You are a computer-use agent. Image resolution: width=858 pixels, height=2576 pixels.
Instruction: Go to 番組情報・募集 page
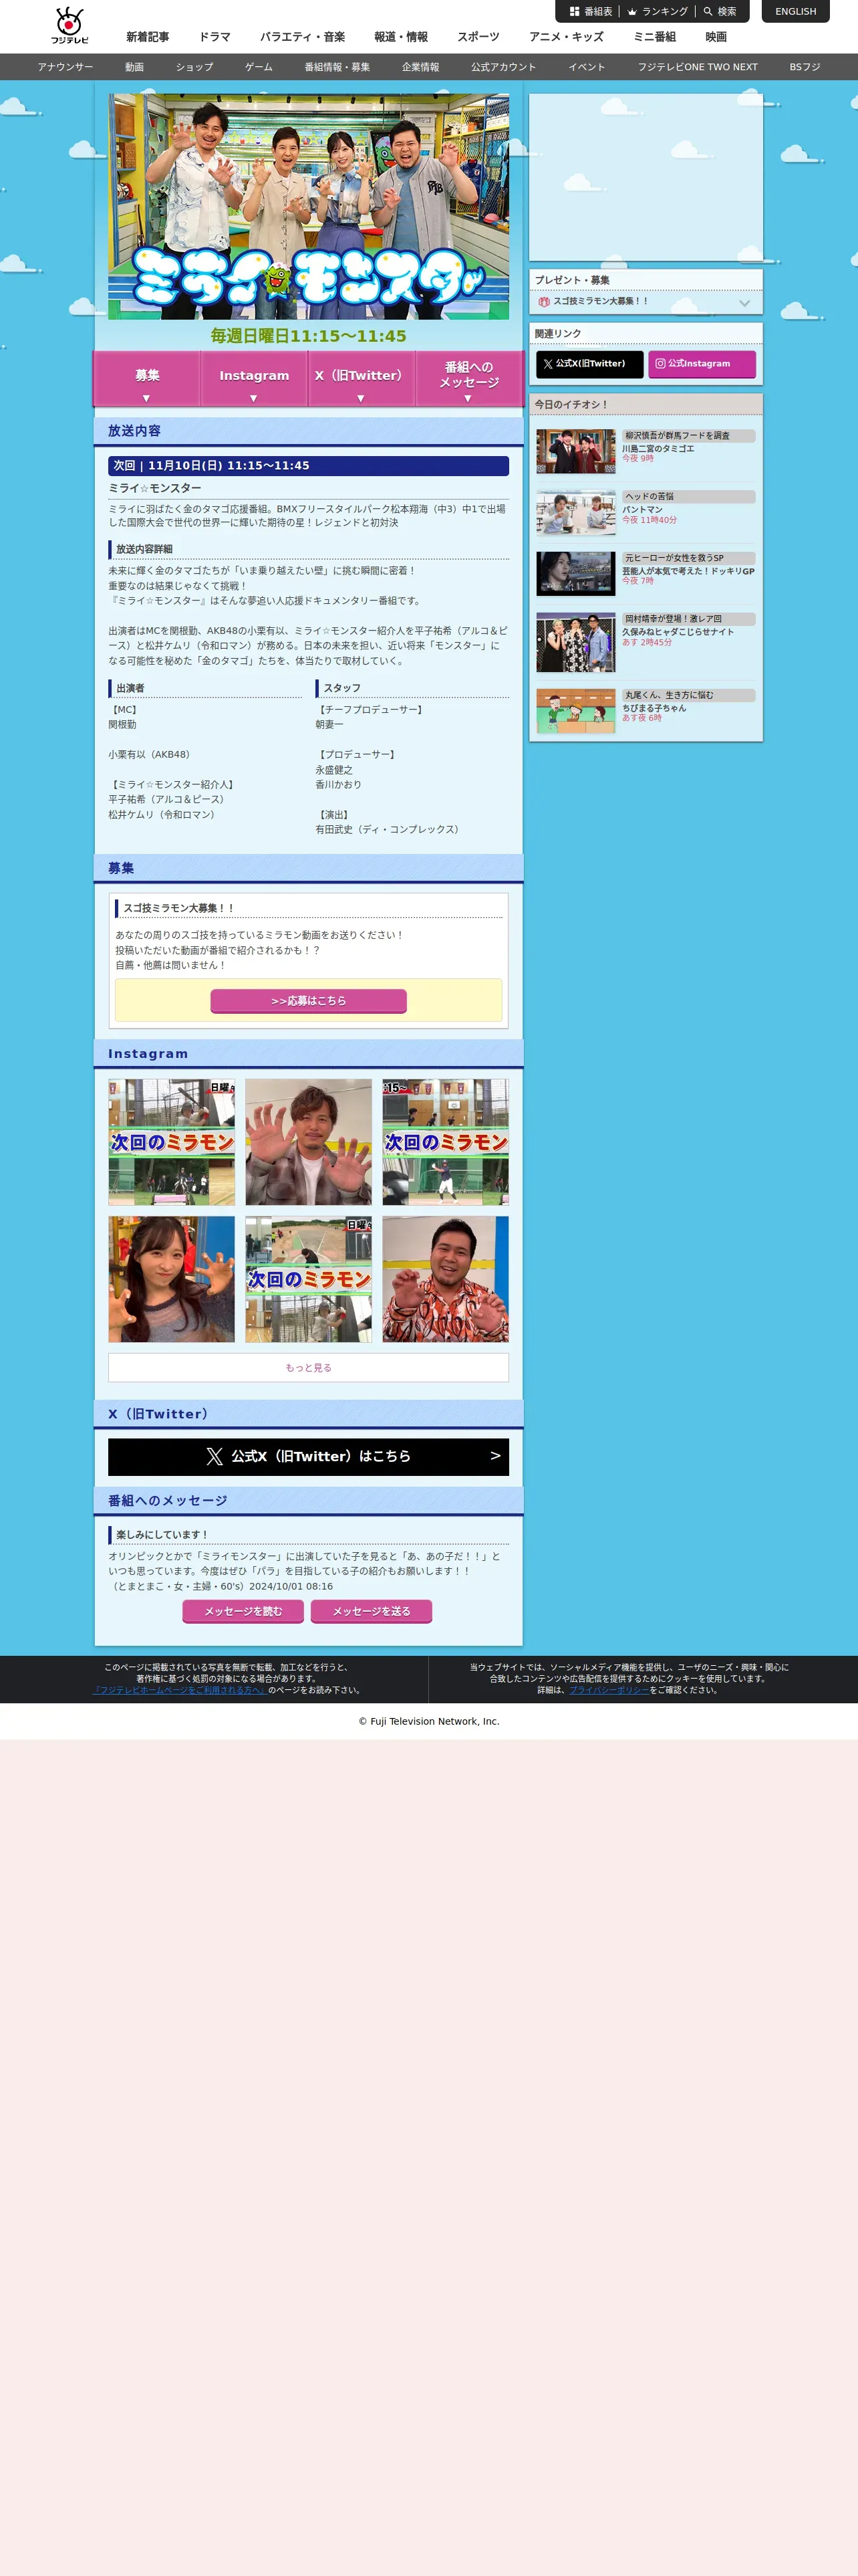pos(337,67)
